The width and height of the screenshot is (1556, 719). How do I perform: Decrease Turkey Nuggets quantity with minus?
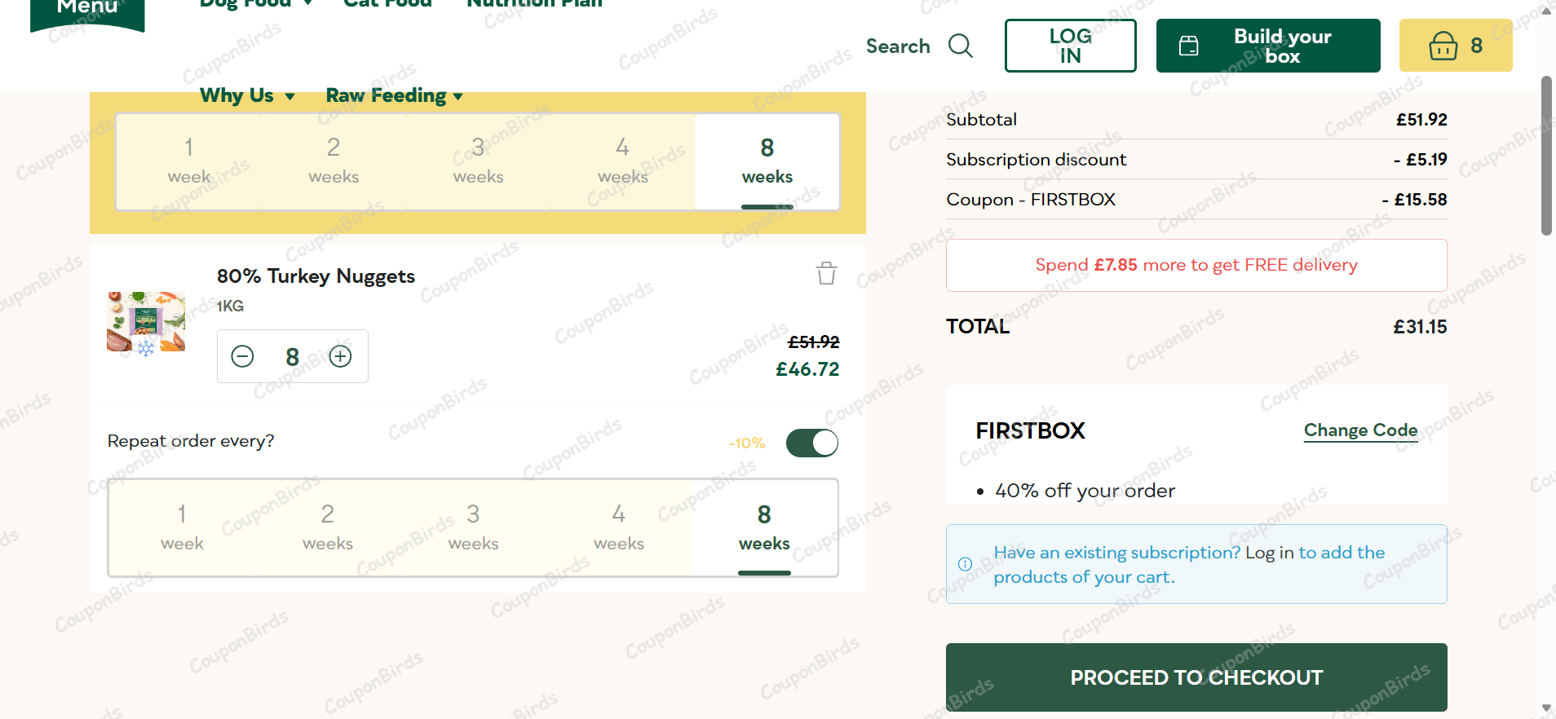[x=242, y=356]
